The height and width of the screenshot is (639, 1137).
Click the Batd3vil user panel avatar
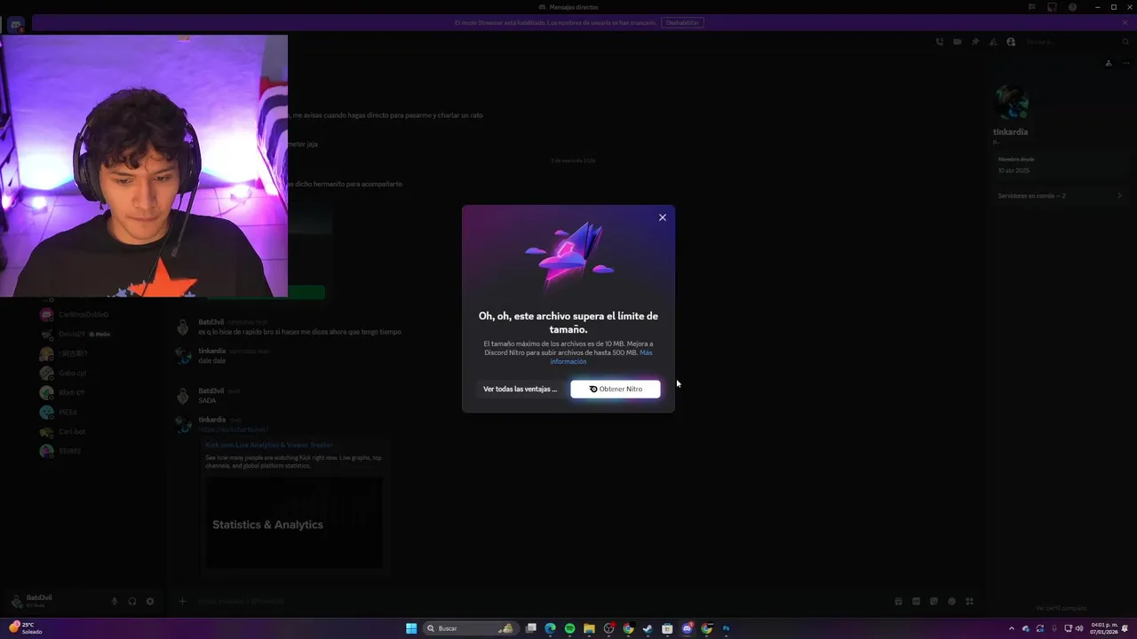click(15, 601)
